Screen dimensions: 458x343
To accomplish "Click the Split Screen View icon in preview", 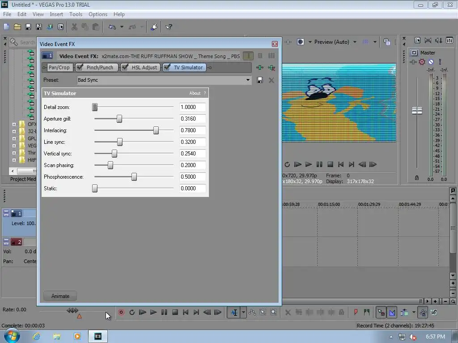I will click(x=300, y=42).
